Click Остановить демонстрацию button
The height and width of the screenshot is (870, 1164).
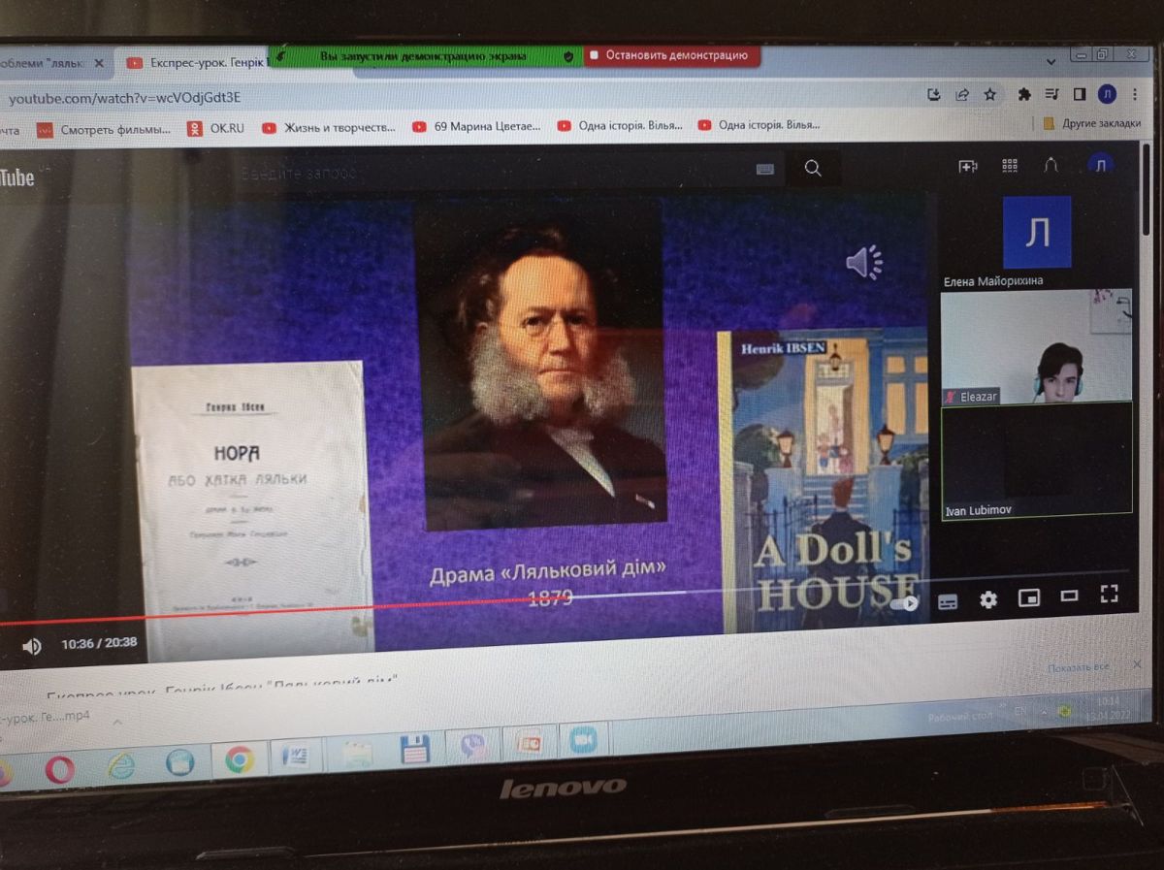tap(671, 56)
